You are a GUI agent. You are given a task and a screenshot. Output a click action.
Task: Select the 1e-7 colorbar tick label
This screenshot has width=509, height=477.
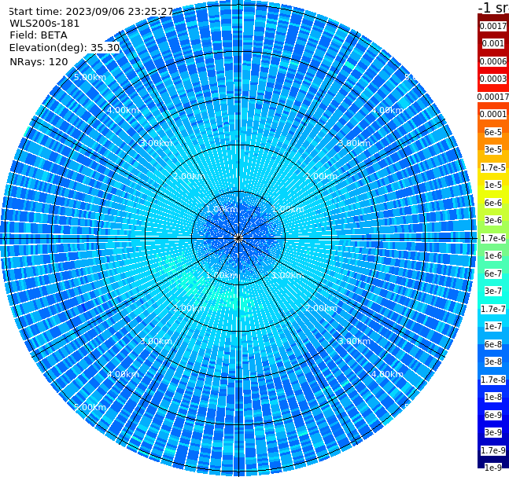click(493, 326)
